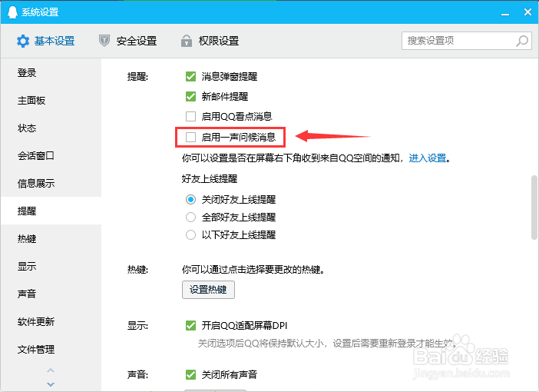Click the gear icon for 基本设置

pos(23,41)
